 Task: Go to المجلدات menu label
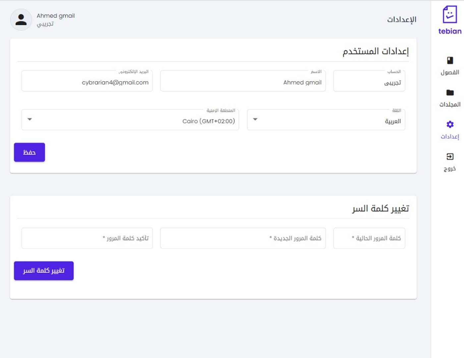coord(450,104)
